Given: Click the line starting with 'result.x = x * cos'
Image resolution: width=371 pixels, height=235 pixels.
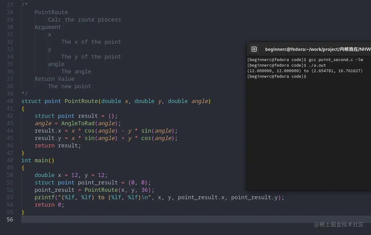Looking at the screenshot, I should pos(106,131).
